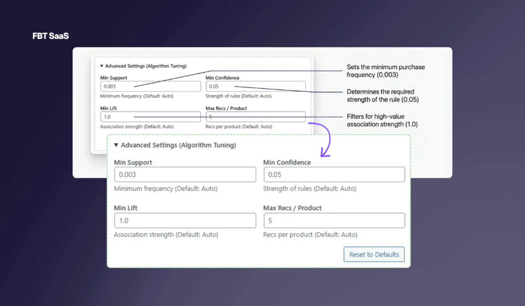Focus the Min Lift field with value 1.0

[185, 220]
